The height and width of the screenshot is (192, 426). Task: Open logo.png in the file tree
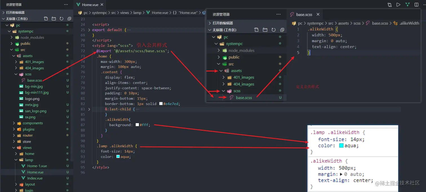pos(32,99)
